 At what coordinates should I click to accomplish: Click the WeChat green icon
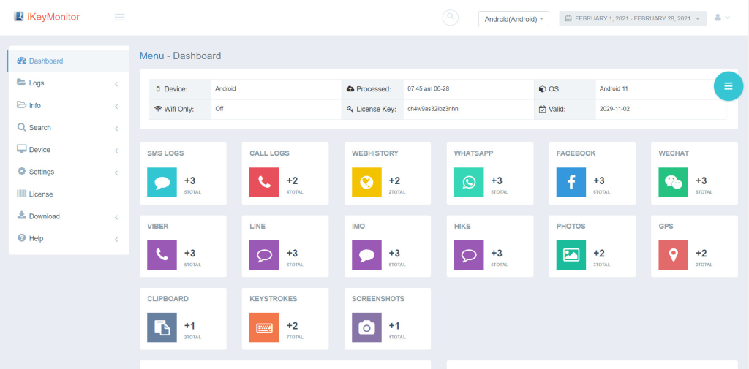(x=674, y=183)
